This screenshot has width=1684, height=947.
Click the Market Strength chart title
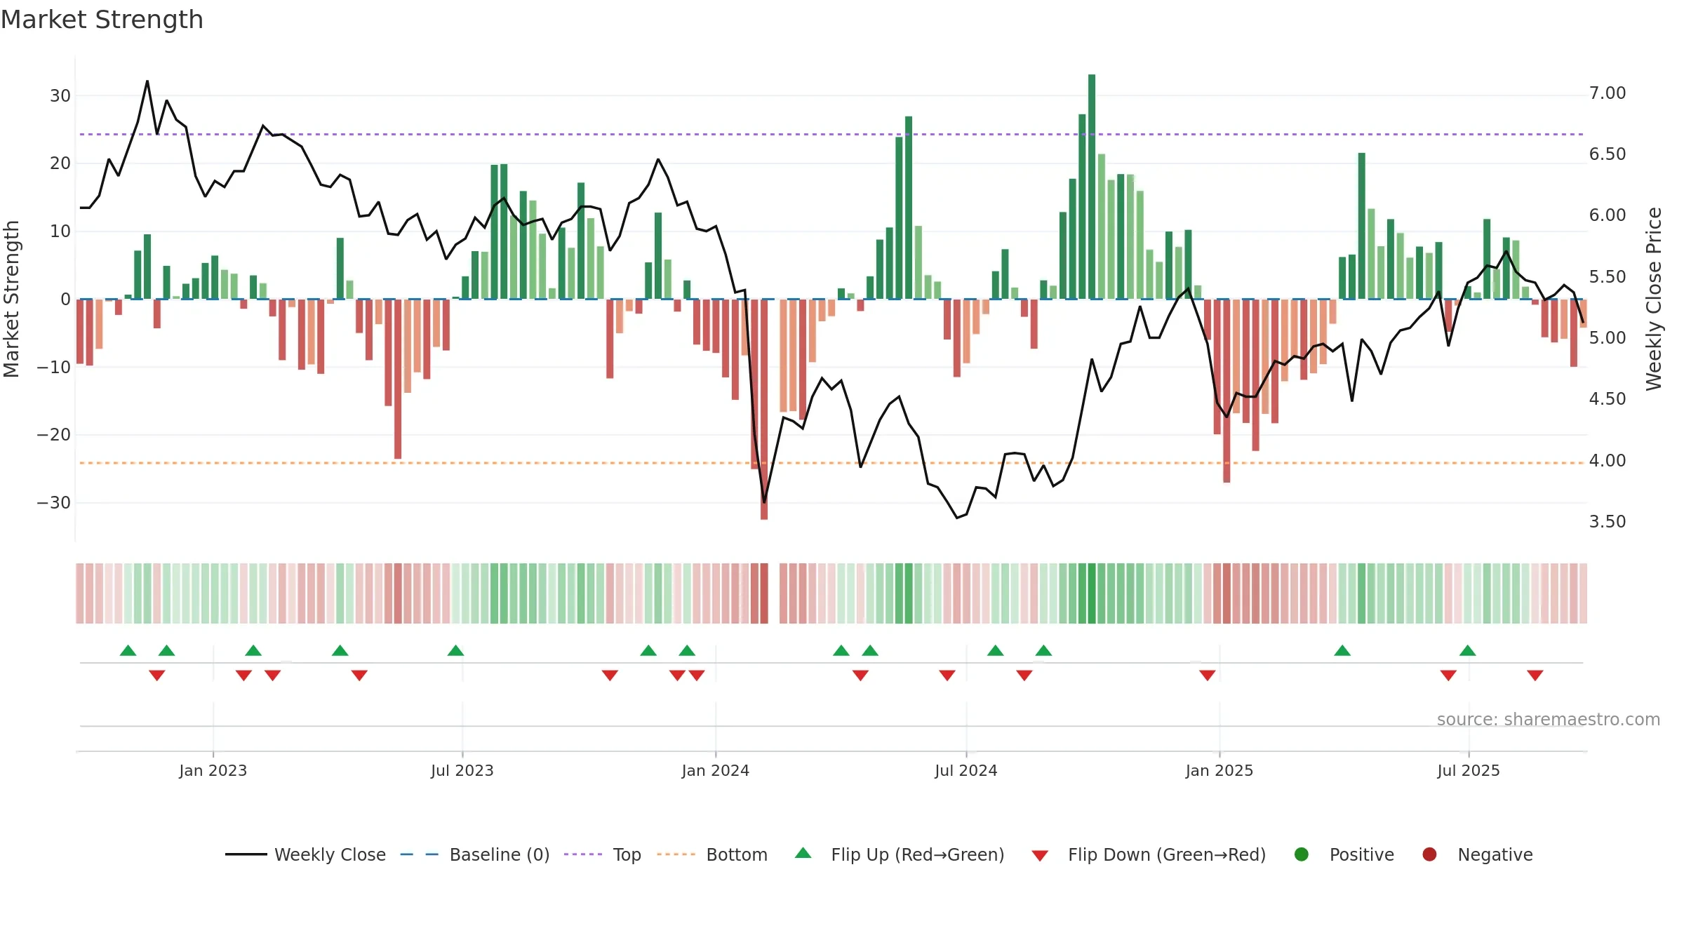[x=102, y=20]
